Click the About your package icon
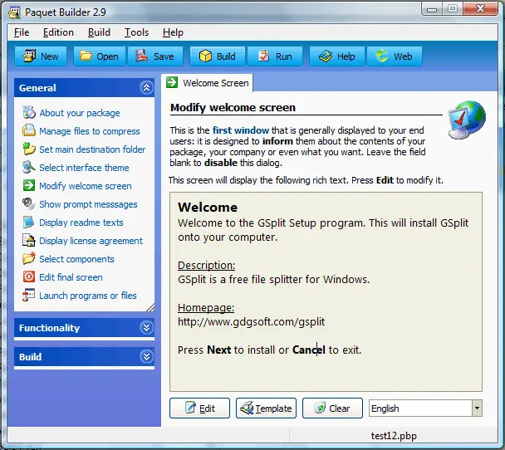The width and height of the screenshot is (505, 450). (29, 112)
